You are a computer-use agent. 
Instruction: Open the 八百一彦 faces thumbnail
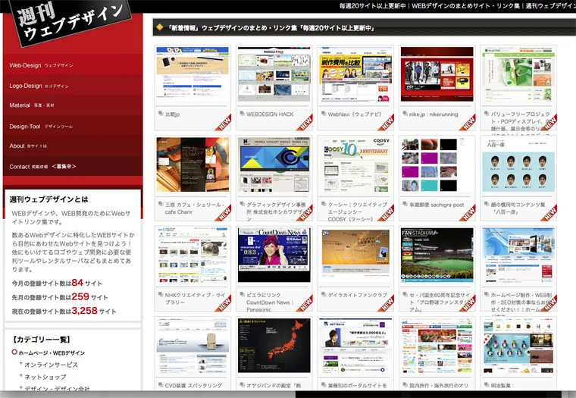(518, 165)
